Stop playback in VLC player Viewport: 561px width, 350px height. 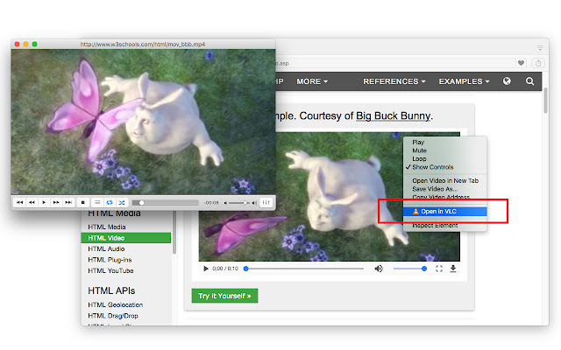coord(82,202)
